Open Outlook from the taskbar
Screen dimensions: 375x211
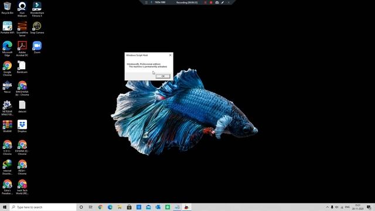(158, 207)
